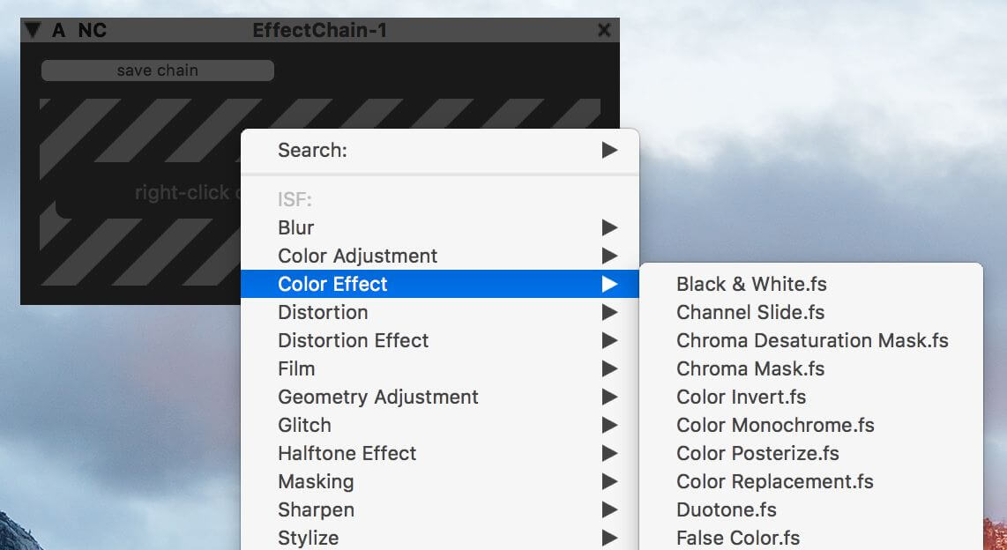Click the save chain button
The width and height of the screenshot is (1007, 550).
click(x=157, y=71)
